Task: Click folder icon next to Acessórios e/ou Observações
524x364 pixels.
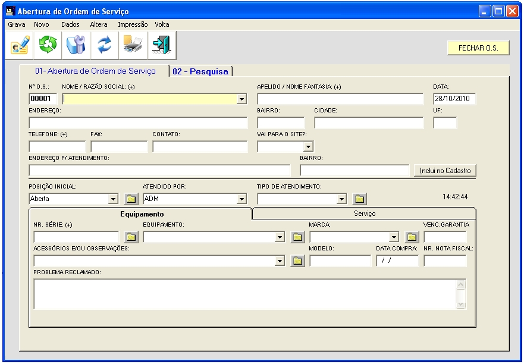Action: (298, 261)
